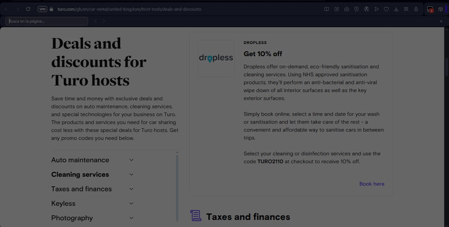Select Cleaning services in side menu
This screenshot has height=227, width=449.
(80, 175)
